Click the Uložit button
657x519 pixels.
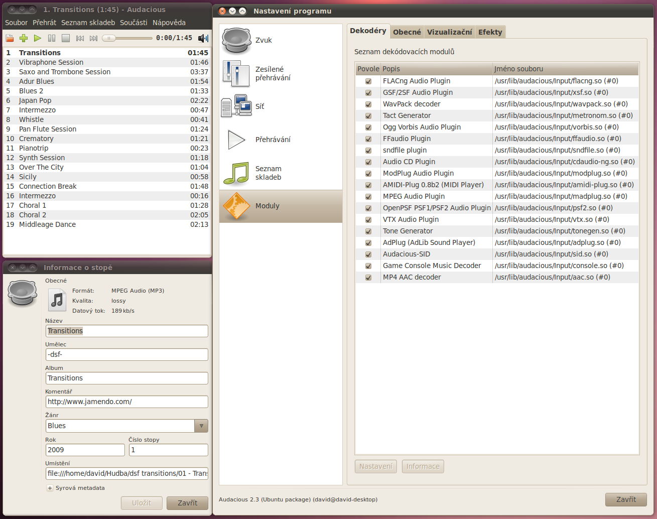tap(142, 503)
